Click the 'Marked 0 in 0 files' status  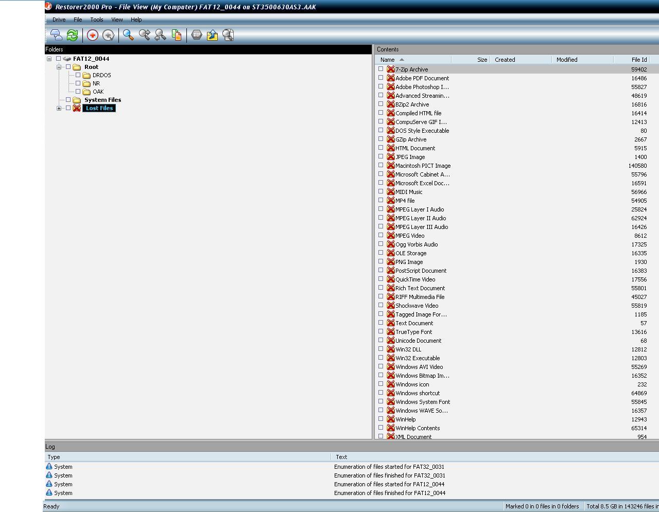coord(542,506)
